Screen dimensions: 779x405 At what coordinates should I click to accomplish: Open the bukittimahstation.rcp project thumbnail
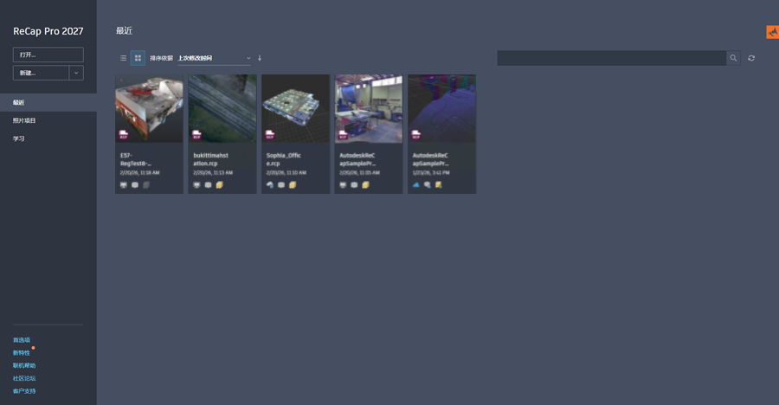click(x=222, y=109)
